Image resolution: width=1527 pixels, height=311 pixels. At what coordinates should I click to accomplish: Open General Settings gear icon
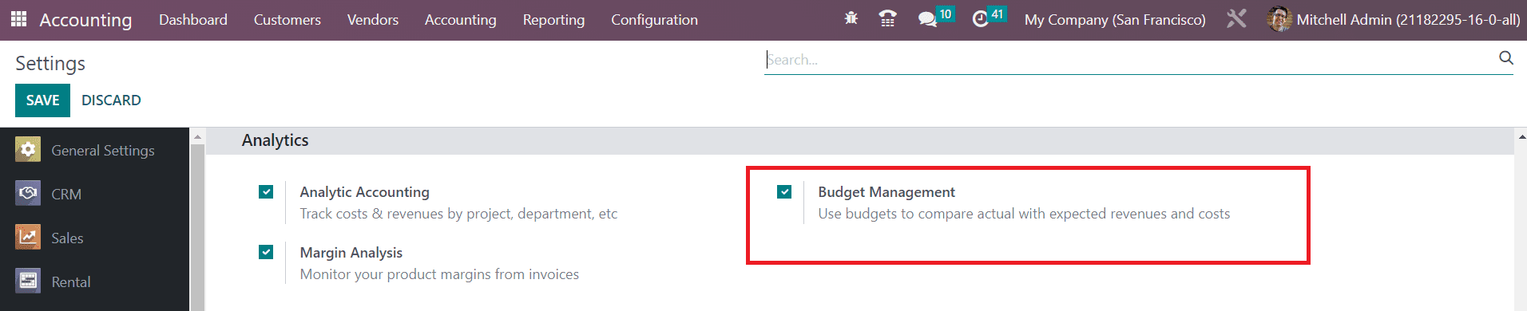click(28, 150)
